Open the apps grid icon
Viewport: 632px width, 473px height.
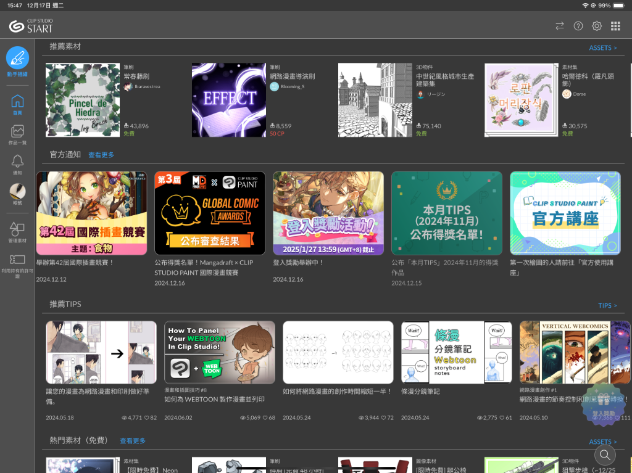tap(615, 26)
